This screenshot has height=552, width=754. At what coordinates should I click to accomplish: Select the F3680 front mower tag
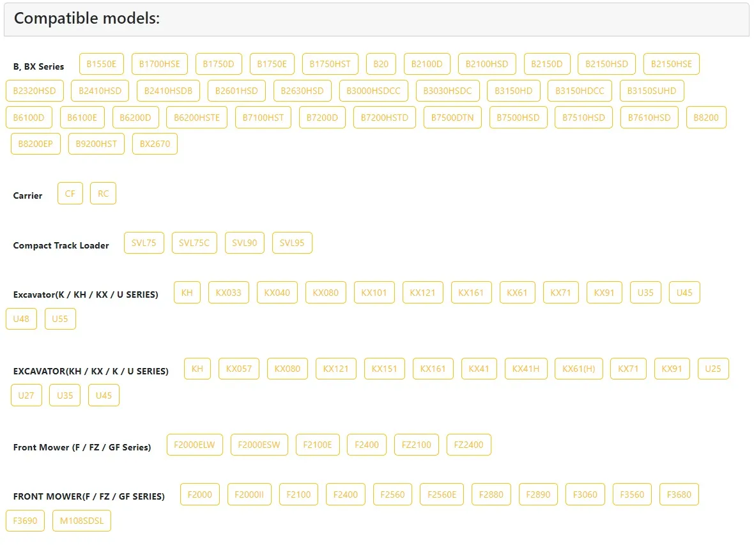point(679,494)
